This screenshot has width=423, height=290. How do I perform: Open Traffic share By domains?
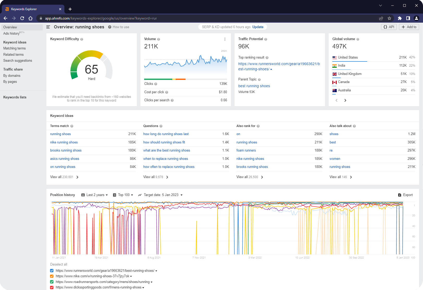click(12, 76)
